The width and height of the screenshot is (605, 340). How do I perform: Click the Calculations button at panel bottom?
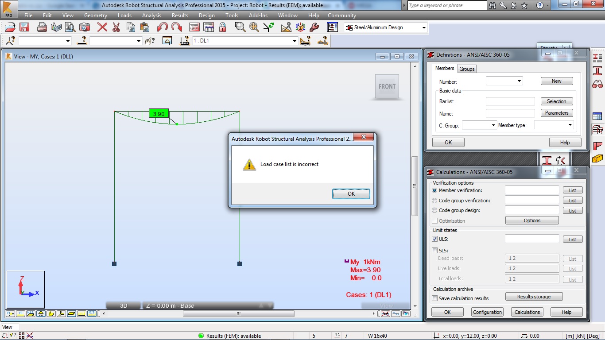pyautogui.click(x=527, y=312)
